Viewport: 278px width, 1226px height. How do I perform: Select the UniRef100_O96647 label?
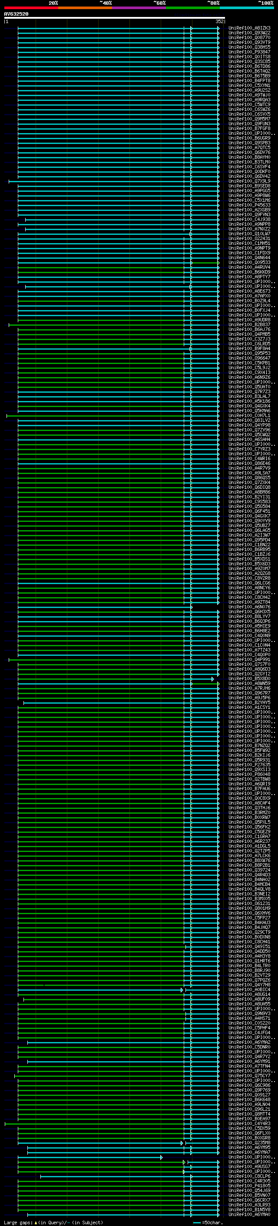click(x=249, y=358)
